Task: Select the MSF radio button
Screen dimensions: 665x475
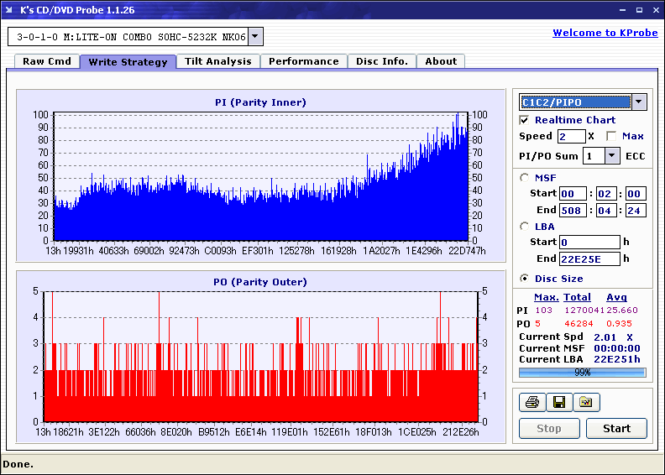Action: [525, 177]
